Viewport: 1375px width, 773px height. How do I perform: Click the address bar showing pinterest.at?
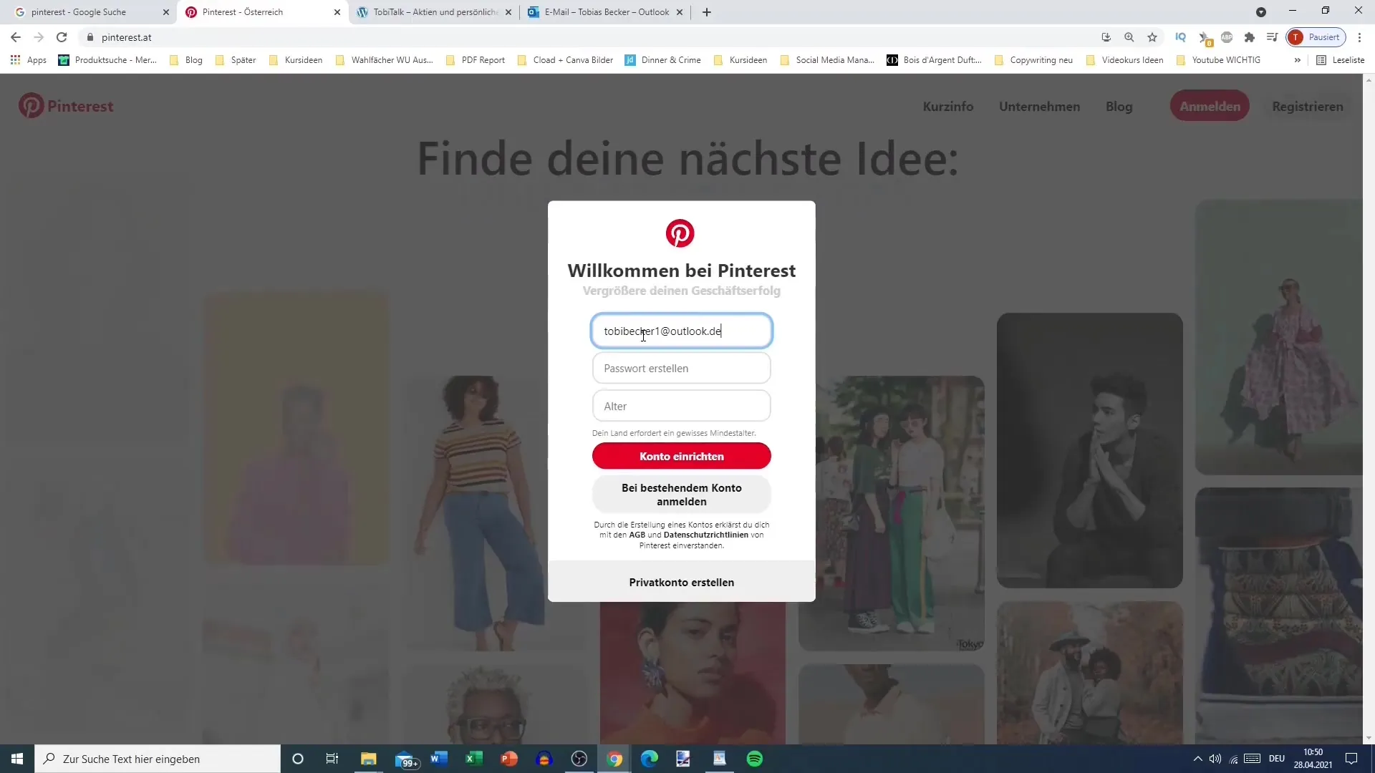(x=587, y=37)
